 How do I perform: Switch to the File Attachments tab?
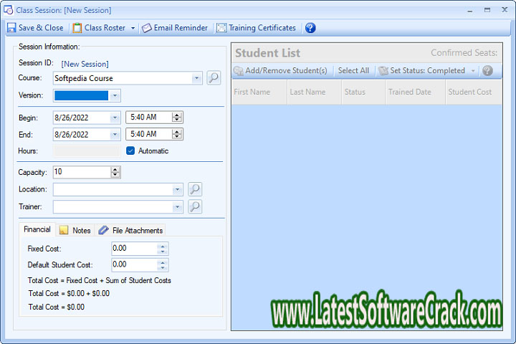[x=130, y=230]
